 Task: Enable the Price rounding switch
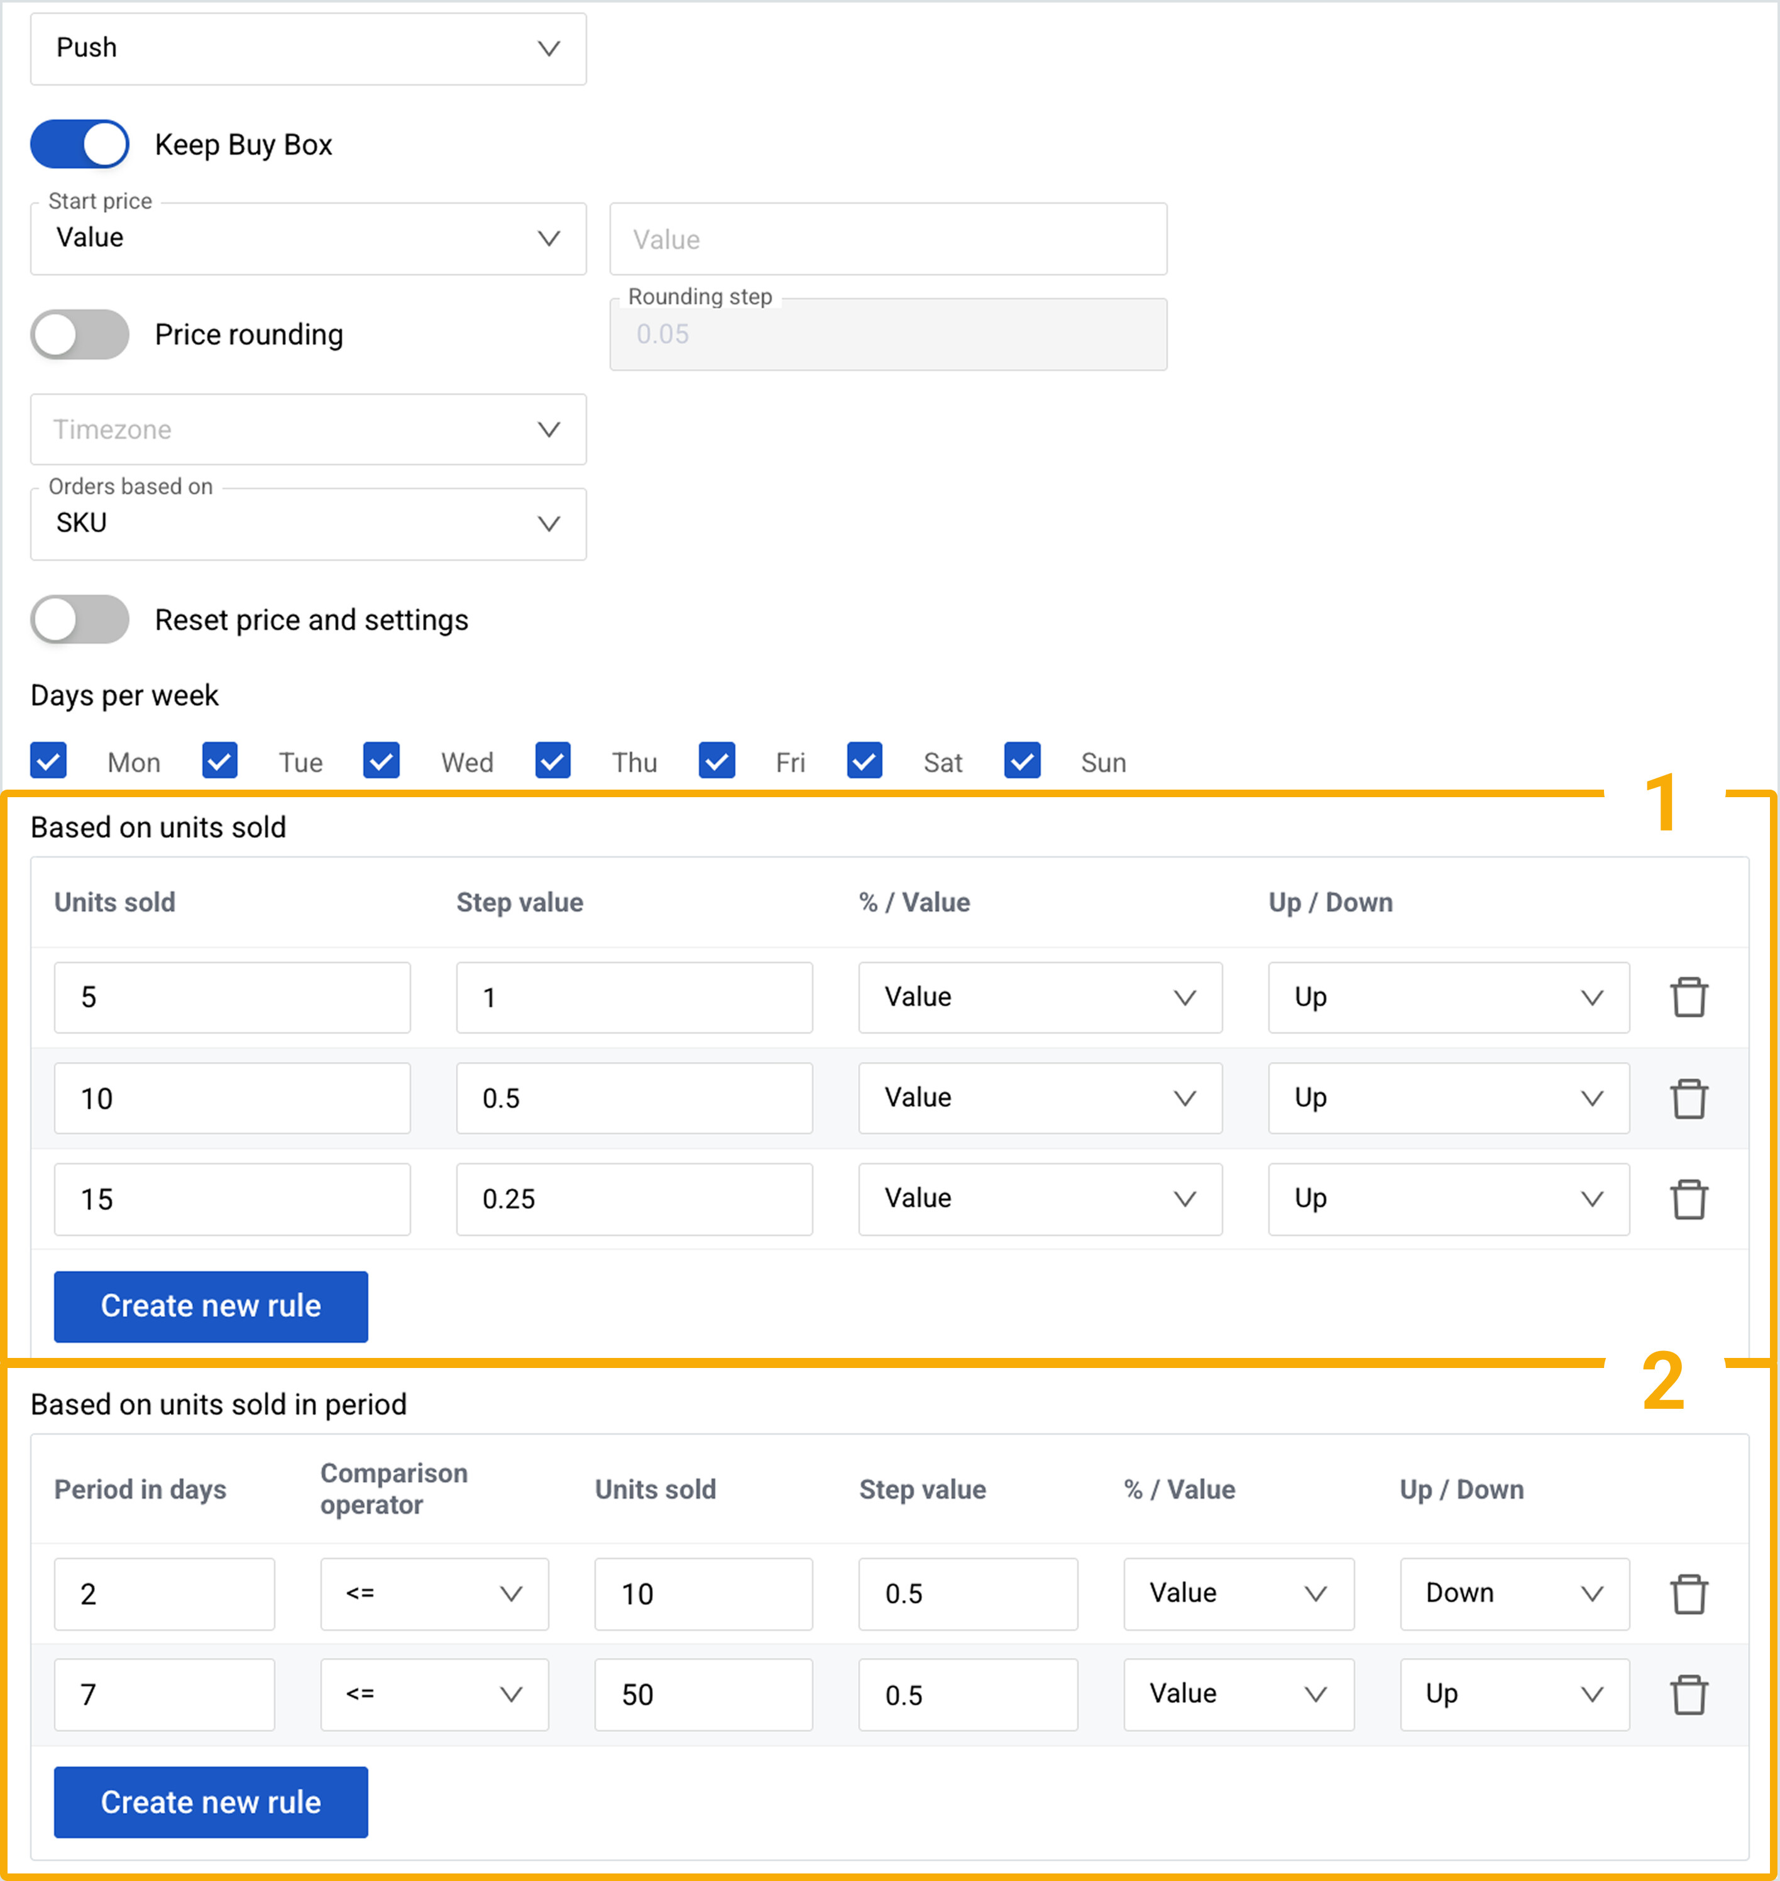pyautogui.click(x=80, y=334)
